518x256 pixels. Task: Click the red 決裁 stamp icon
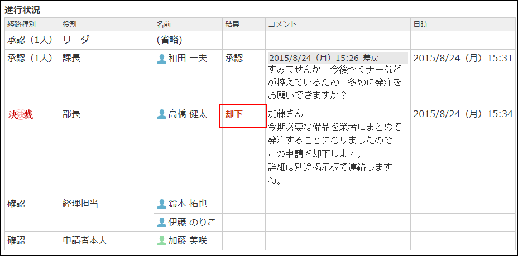tap(21, 115)
